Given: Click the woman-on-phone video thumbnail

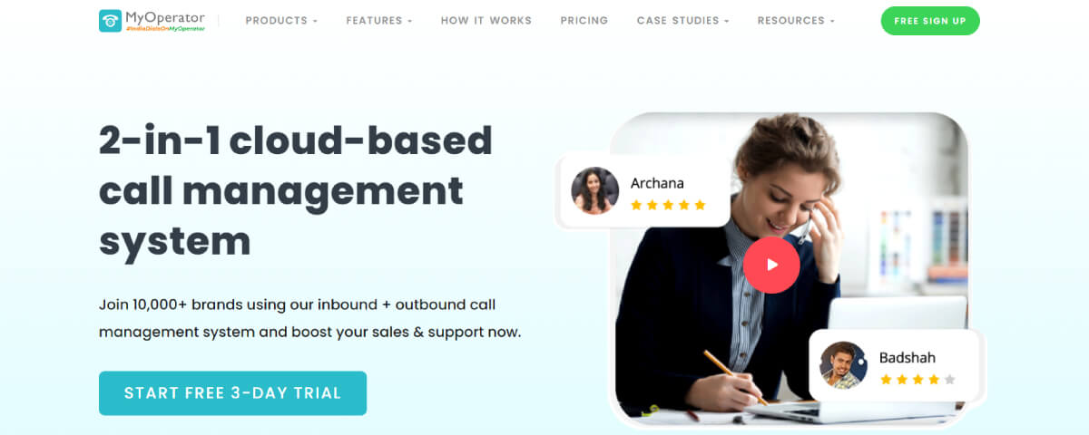Looking at the screenshot, I should click(x=788, y=269).
